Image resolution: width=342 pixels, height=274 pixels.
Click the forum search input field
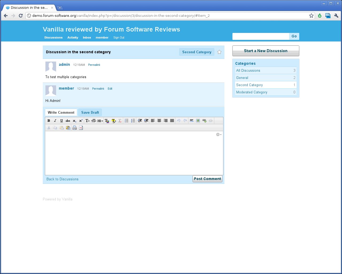tap(261, 36)
